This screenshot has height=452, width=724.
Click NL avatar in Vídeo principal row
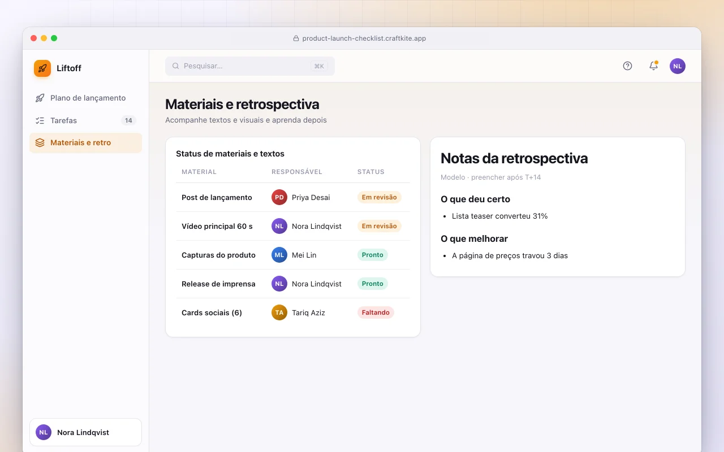(x=279, y=226)
